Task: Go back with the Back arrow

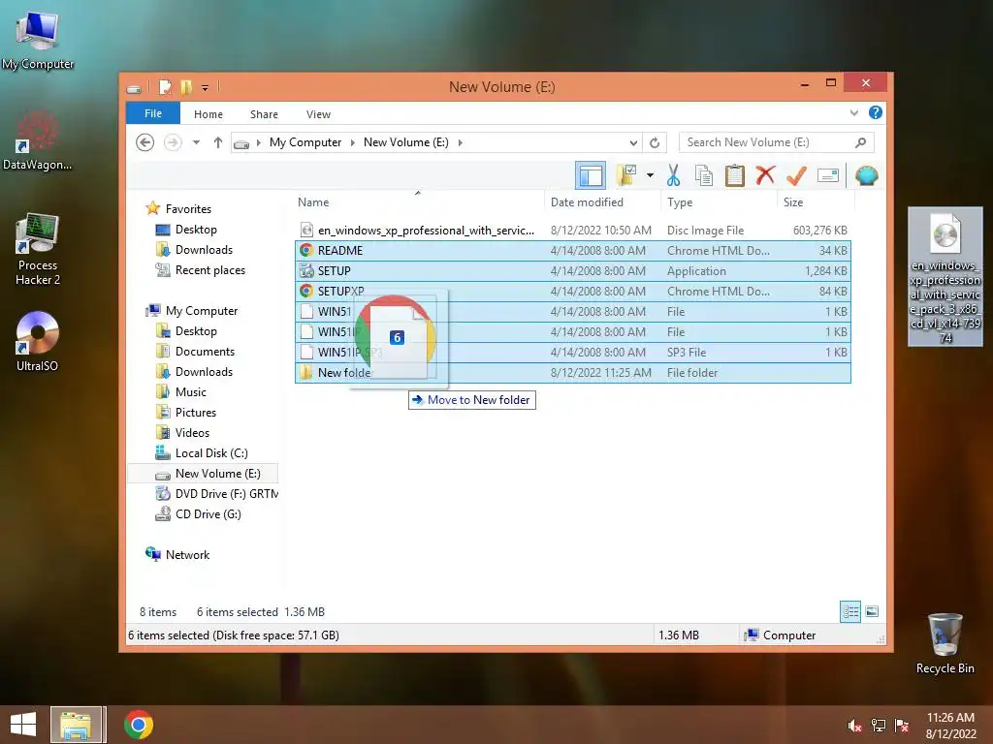Action: [x=145, y=142]
